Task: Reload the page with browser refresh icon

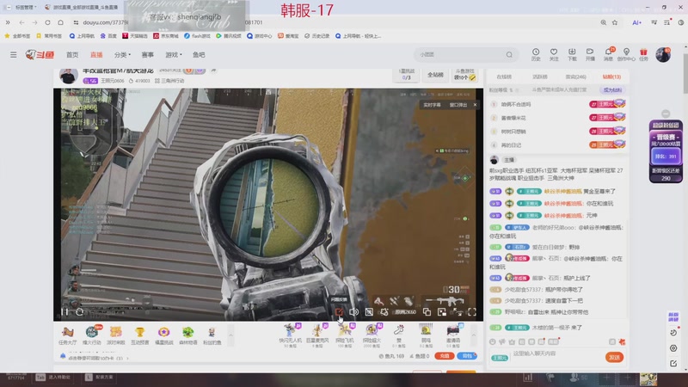Action: (x=48, y=22)
